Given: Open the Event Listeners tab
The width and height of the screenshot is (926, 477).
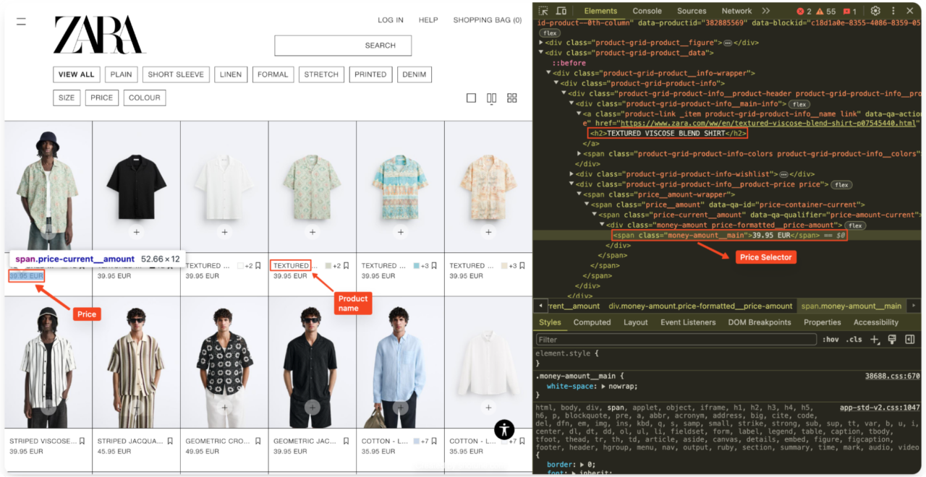Looking at the screenshot, I should point(688,322).
